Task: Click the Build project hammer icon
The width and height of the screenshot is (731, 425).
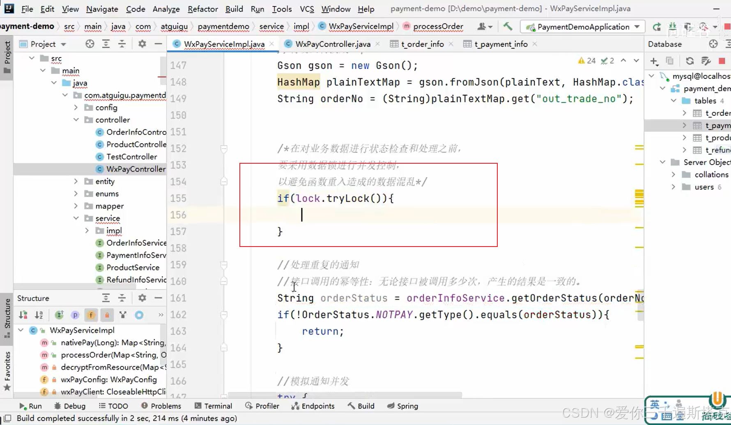Action: (508, 27)
